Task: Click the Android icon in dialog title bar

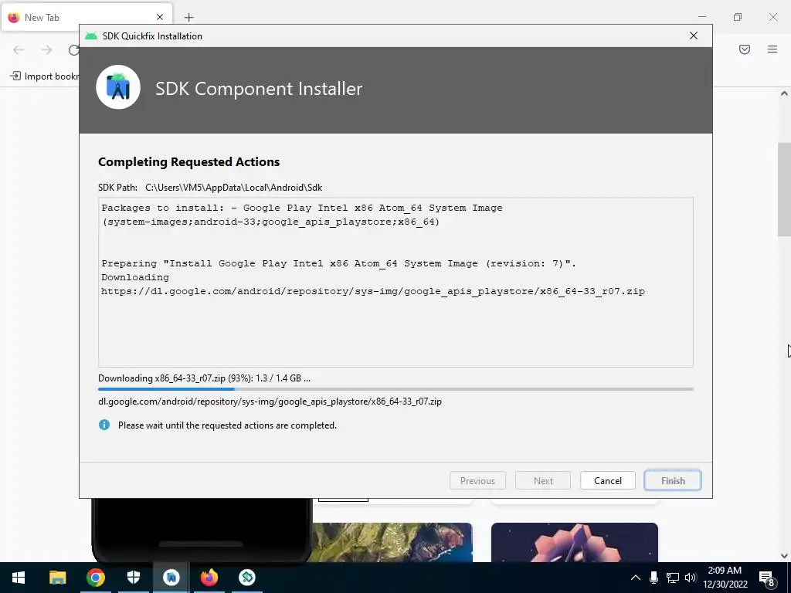Action: pyautogui.click(x=91, y=36)
